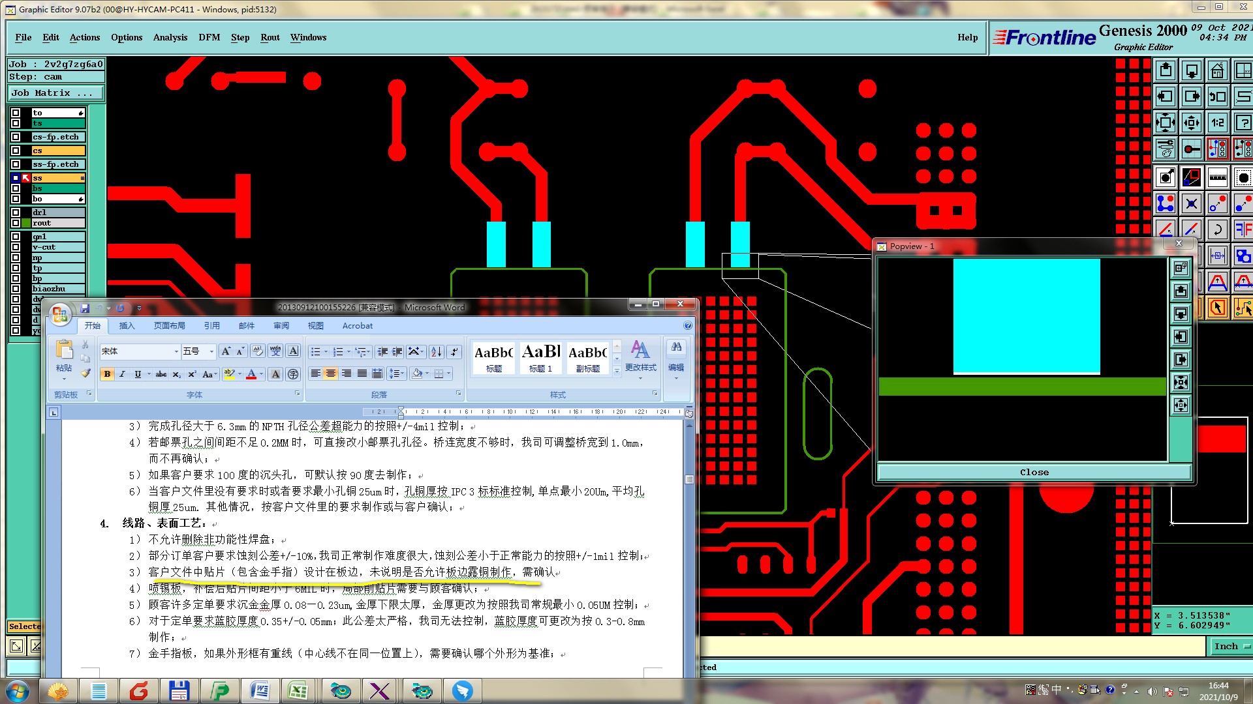
Task: Open Excel from the Windows taskbar
Action: pyautogui.click(x=298, y=691)
